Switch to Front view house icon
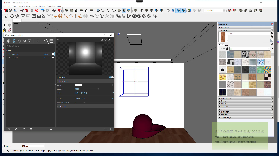279x156 pixels. [x=76, y=10]
